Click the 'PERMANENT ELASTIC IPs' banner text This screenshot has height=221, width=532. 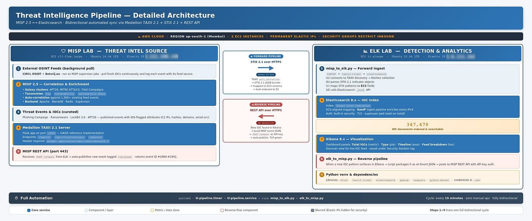[x=293, y=36]
